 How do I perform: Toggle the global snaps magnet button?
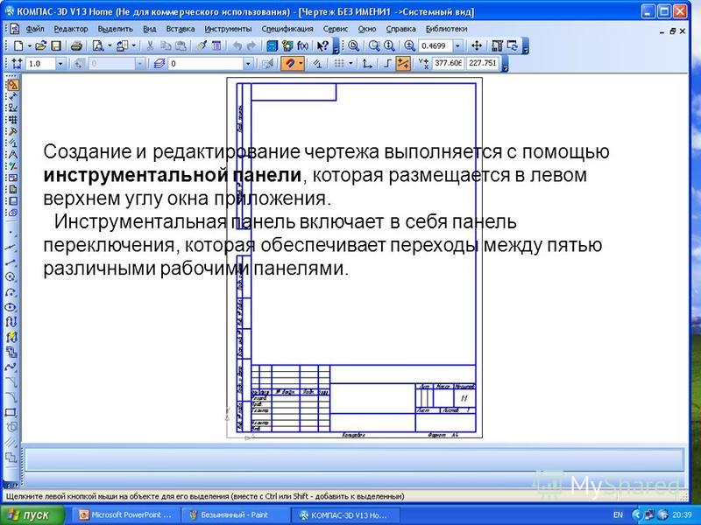290,64
